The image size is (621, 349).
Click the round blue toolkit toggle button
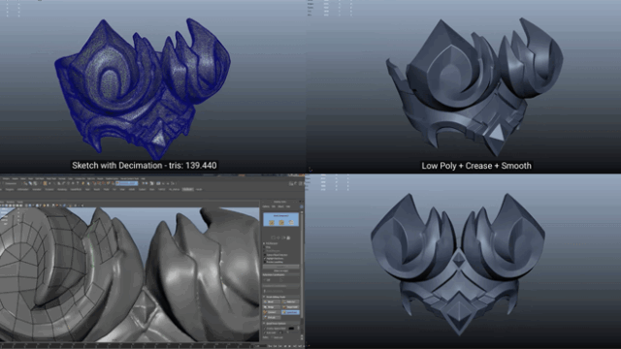pyautogui.click(x=302, y=206)
